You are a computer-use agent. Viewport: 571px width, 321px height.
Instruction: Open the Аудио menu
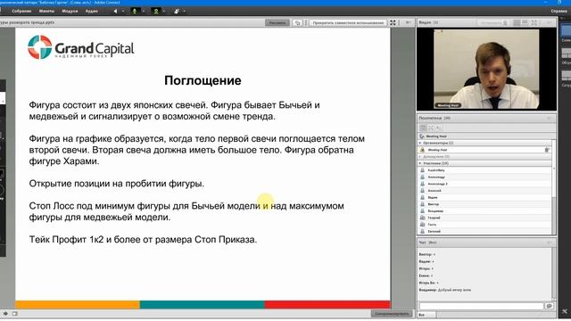pos(91,11)
